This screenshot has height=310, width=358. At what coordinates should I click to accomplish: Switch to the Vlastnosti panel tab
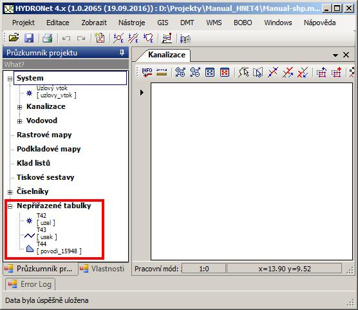coord(102,269)
